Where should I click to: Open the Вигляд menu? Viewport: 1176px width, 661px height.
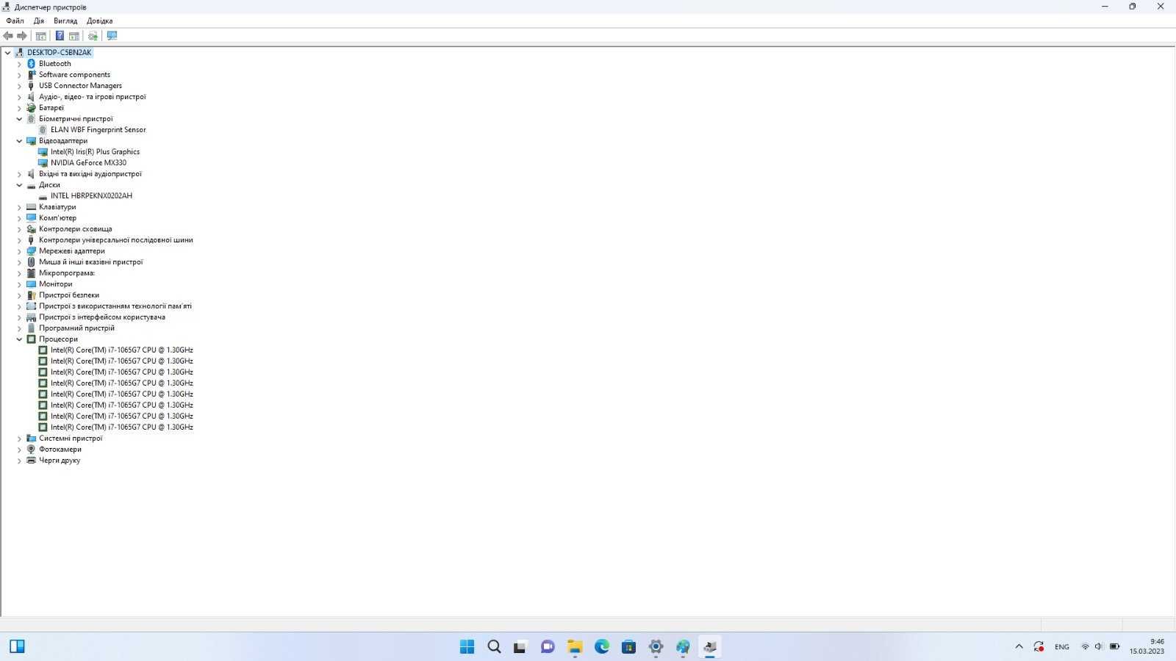tap(65, 21)
